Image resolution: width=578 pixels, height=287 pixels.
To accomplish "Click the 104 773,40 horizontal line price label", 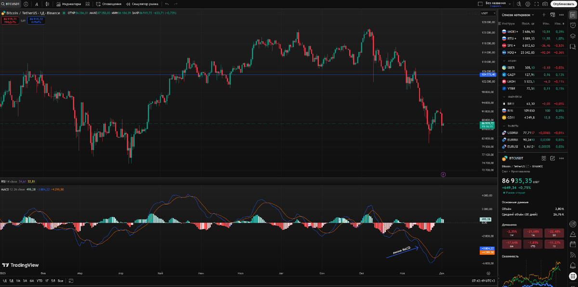I will pos(488,75).
